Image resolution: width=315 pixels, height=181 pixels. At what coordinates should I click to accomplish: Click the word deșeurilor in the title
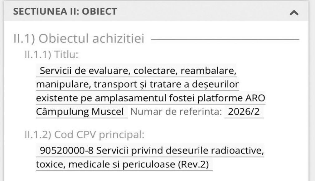pyautogui.click(x=215, y=85)
